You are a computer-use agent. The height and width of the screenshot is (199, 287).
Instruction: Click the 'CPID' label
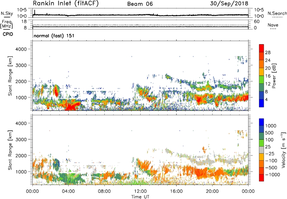(x=8, y=34)
